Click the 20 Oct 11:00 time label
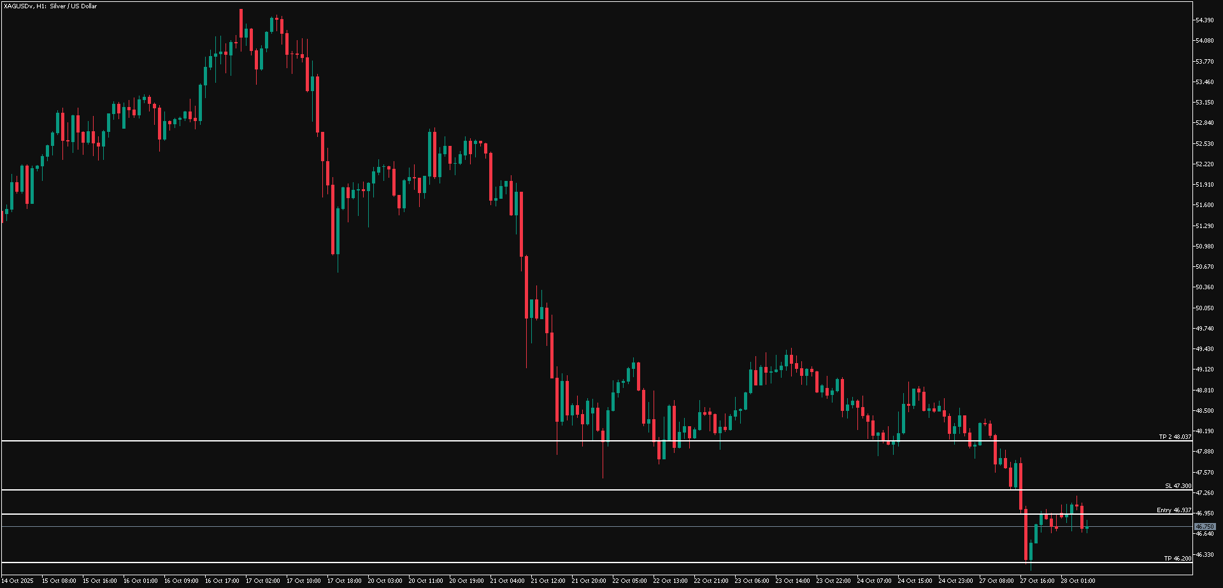Image resolution: width=1223 pixels, height=588 pixels. pos(426,581)
